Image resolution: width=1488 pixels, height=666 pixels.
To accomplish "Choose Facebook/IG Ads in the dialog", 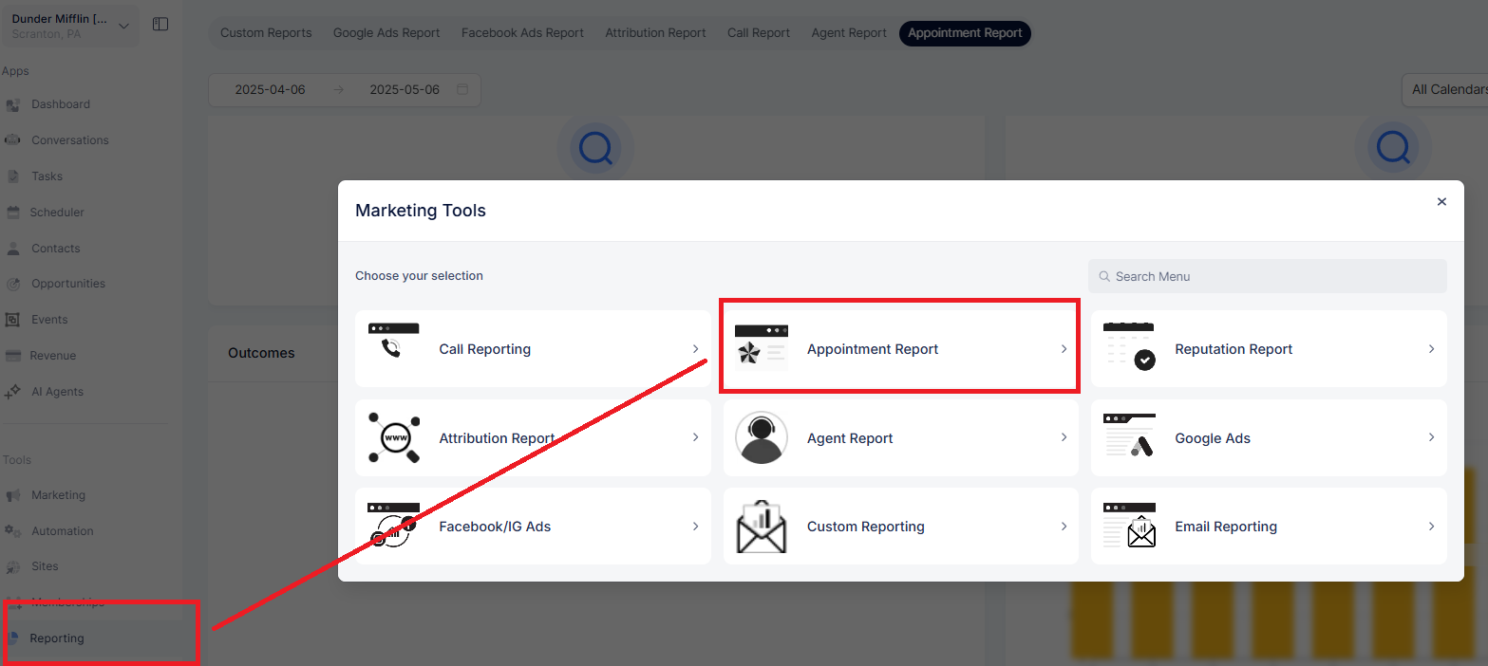I will (533, 527).
